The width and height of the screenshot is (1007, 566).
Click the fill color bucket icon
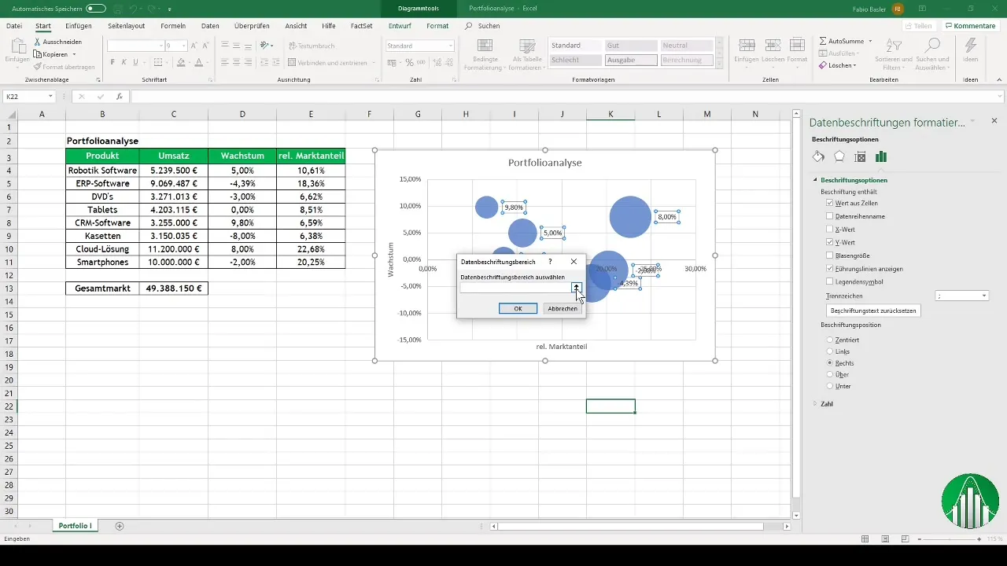pyautogui.click(x=180, y=62)
